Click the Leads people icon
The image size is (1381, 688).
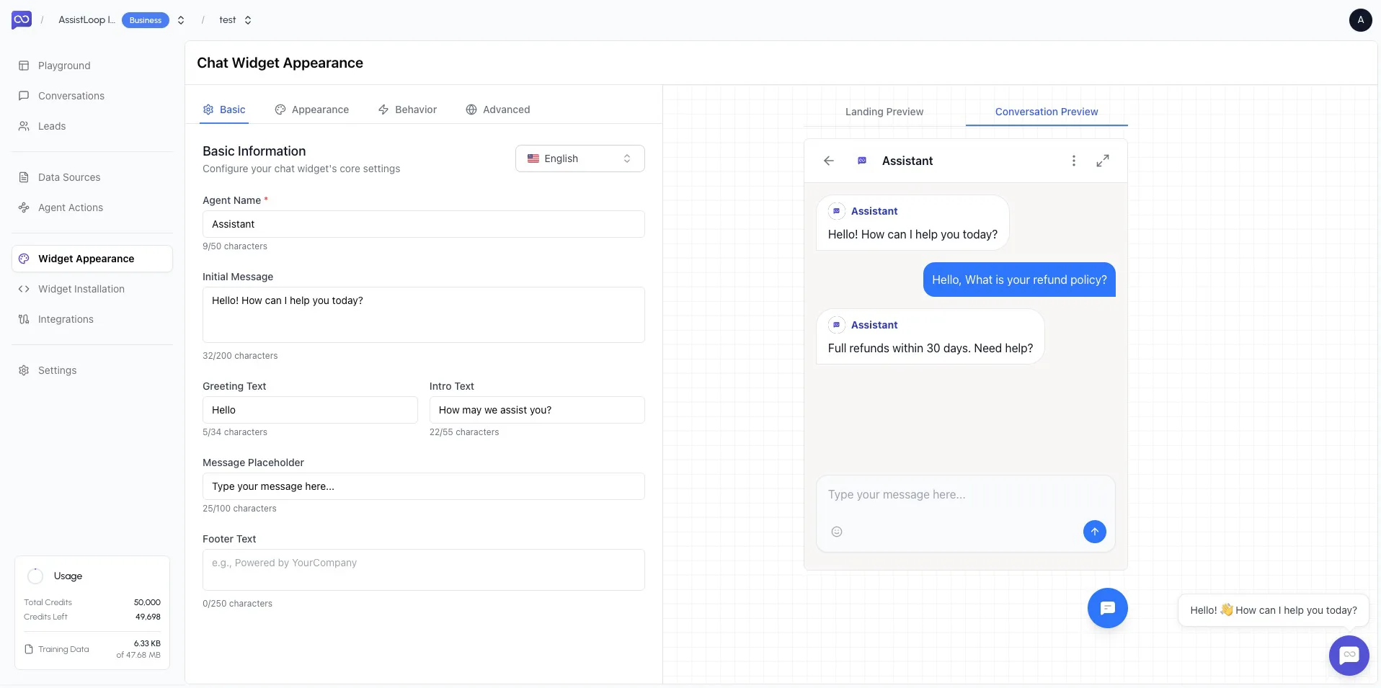pos(24,126)
